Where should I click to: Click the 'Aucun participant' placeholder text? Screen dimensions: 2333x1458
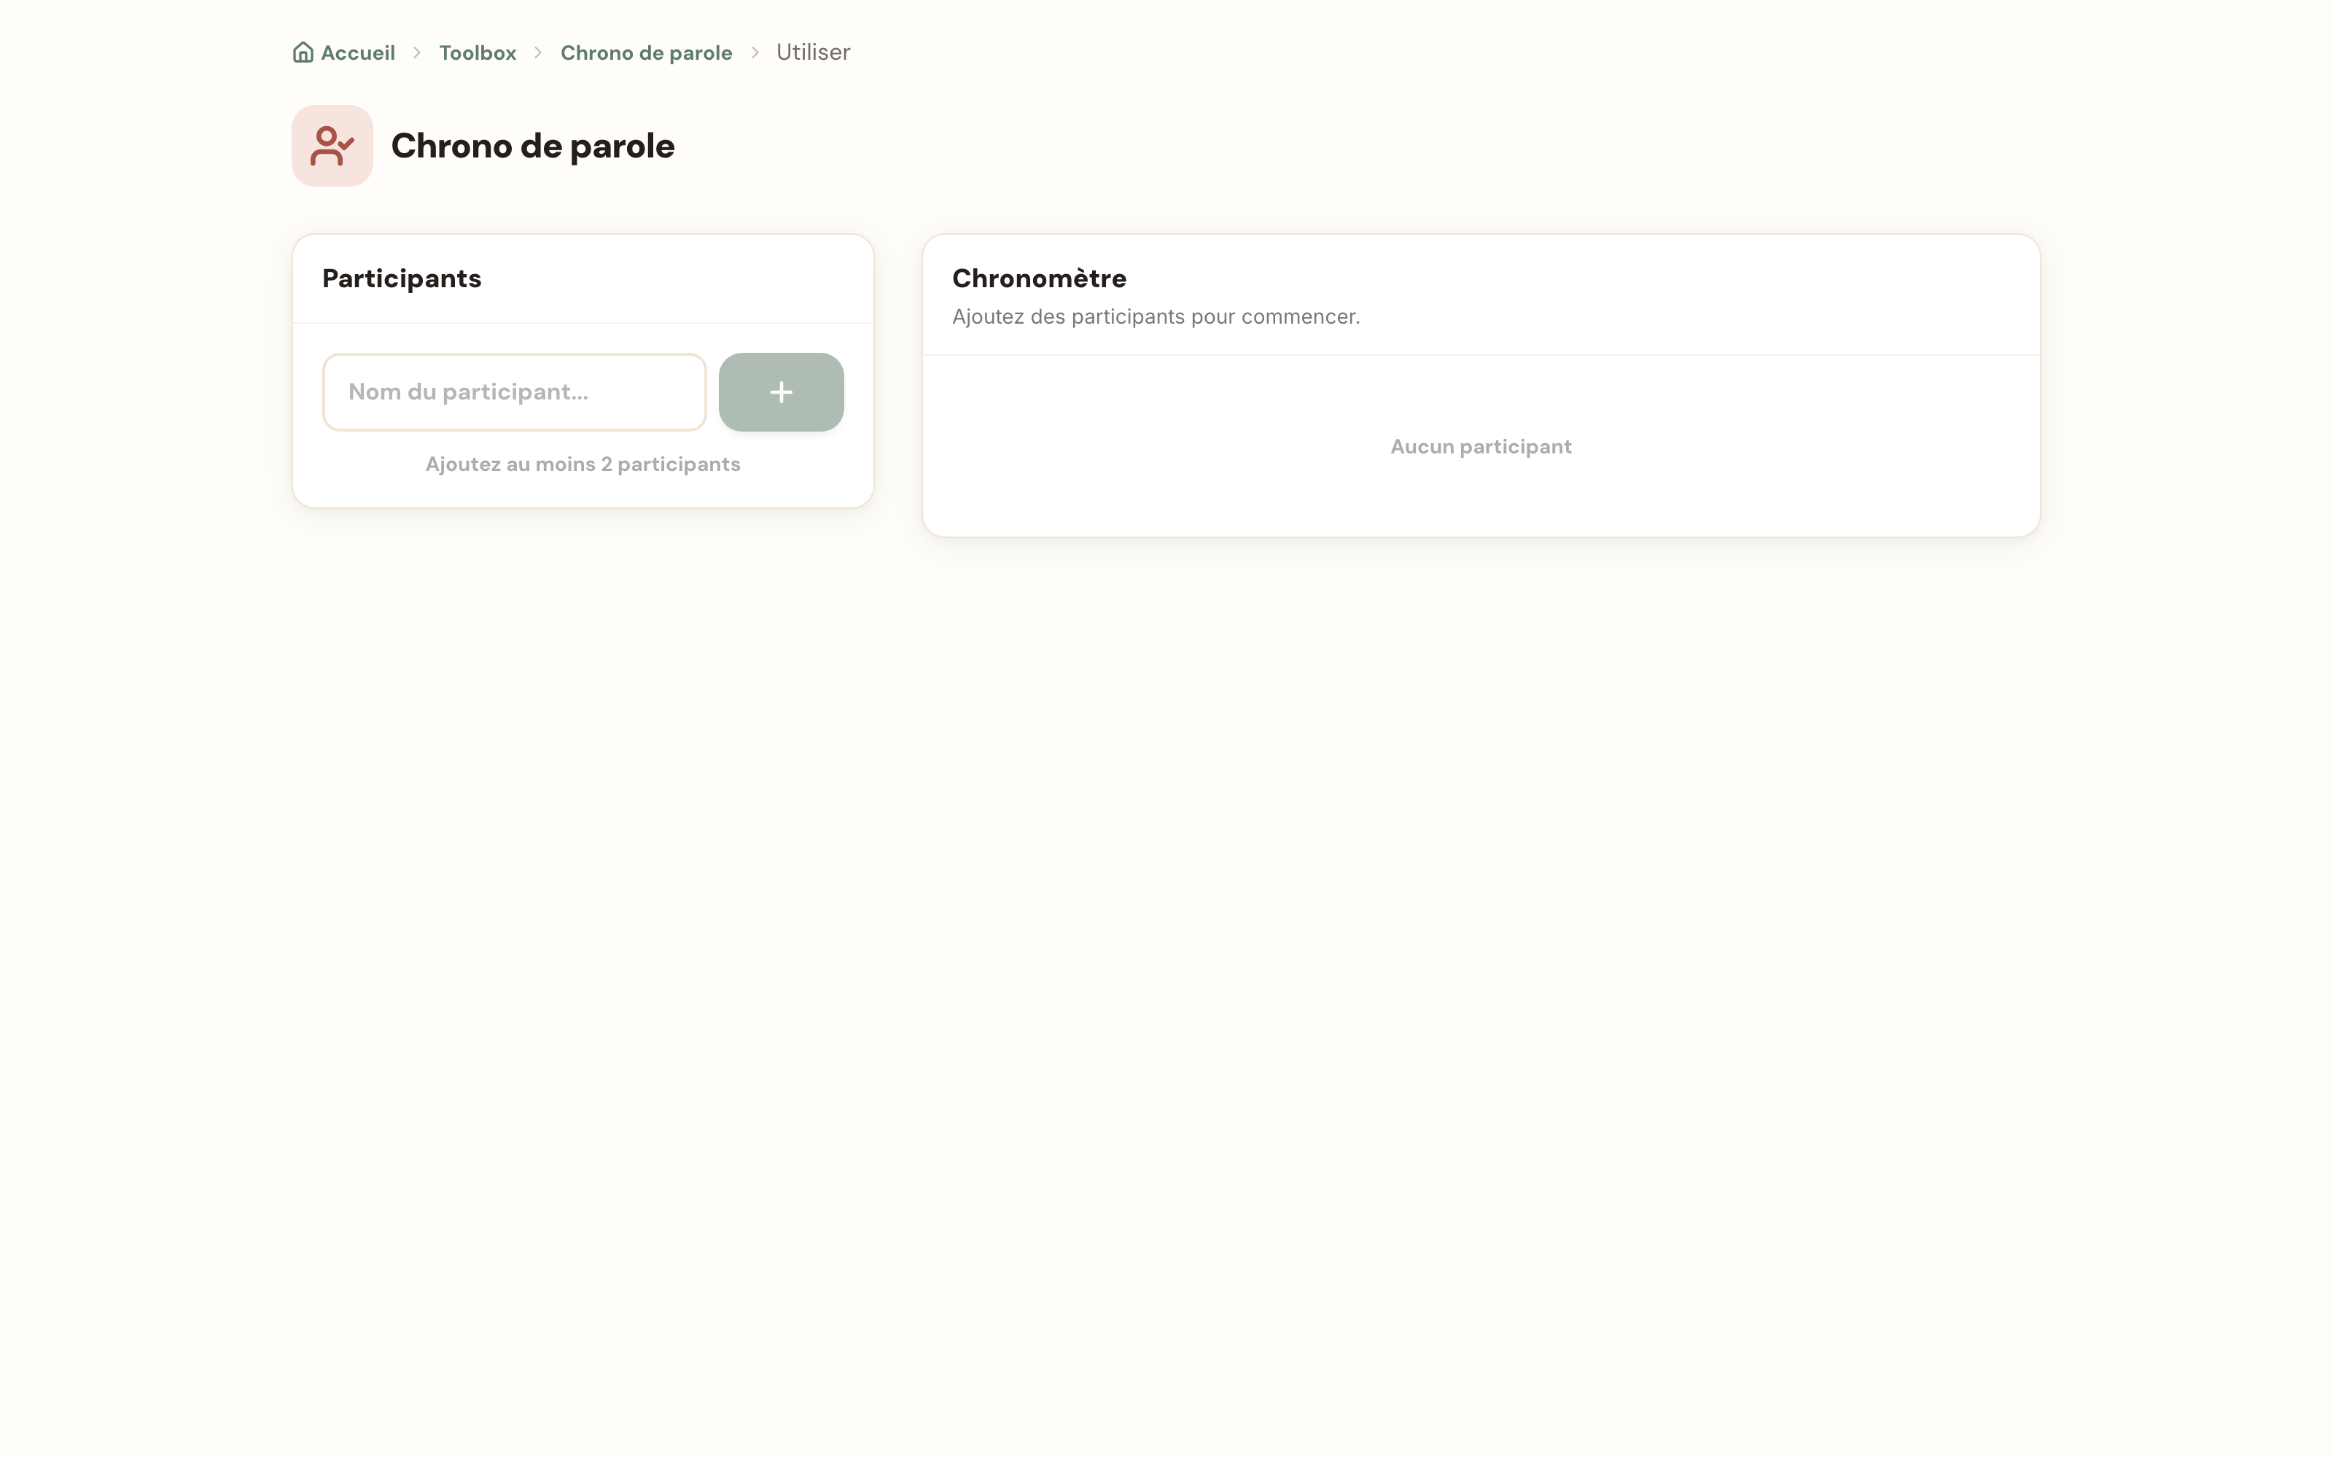(1481, 446)
